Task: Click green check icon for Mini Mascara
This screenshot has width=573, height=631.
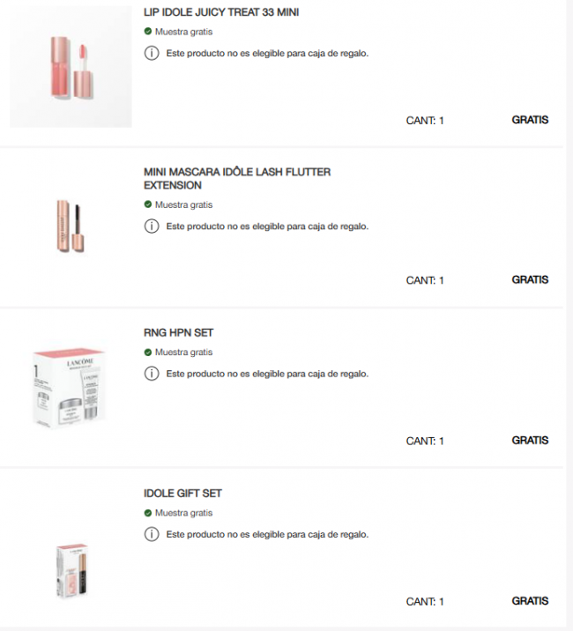Action: (x=148, y=204)
